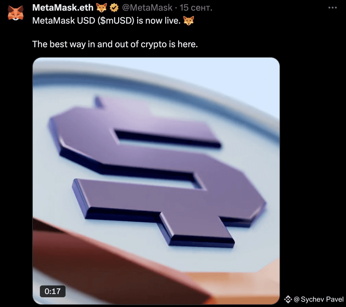Screen dimensions: 346x307
Task: Open the MetaMask.eth display name
Action: tap(63, 8)
